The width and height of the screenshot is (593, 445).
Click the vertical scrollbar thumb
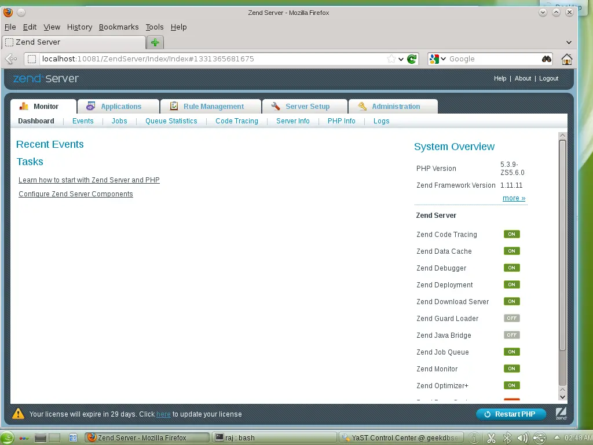pyautogui.click(x=562, y=245)
